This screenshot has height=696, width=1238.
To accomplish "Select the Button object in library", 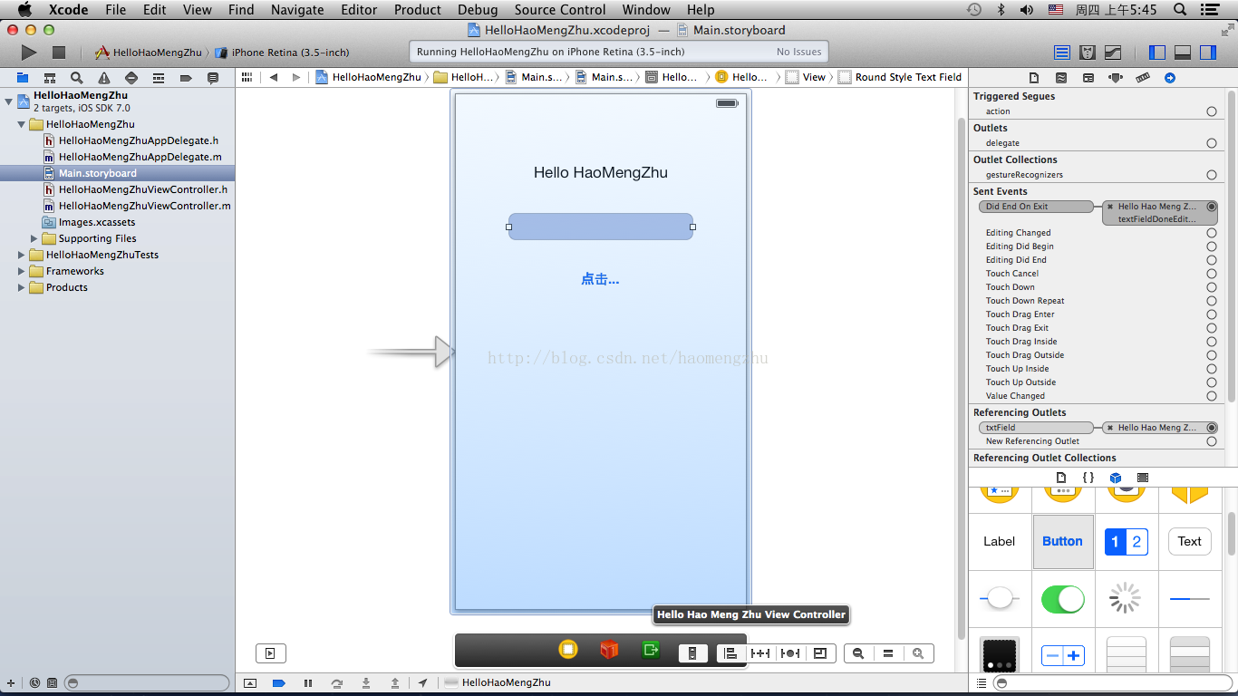I will point(1063,541).
